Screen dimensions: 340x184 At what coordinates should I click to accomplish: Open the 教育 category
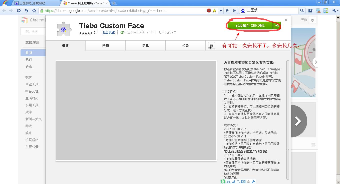[x=29, y=77]
